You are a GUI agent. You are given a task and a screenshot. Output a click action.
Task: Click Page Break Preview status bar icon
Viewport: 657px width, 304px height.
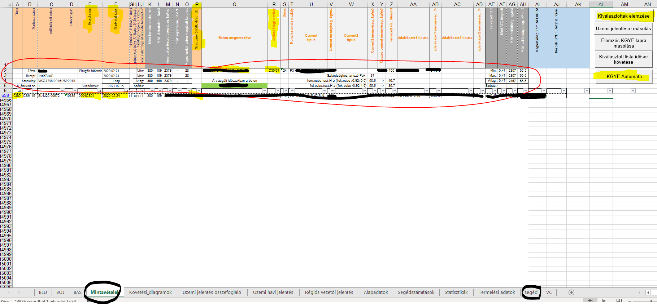coord(619,300)
